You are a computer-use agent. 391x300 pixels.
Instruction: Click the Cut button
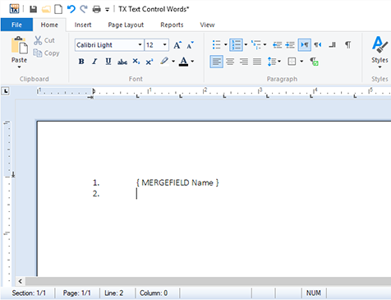click(44, 40)
